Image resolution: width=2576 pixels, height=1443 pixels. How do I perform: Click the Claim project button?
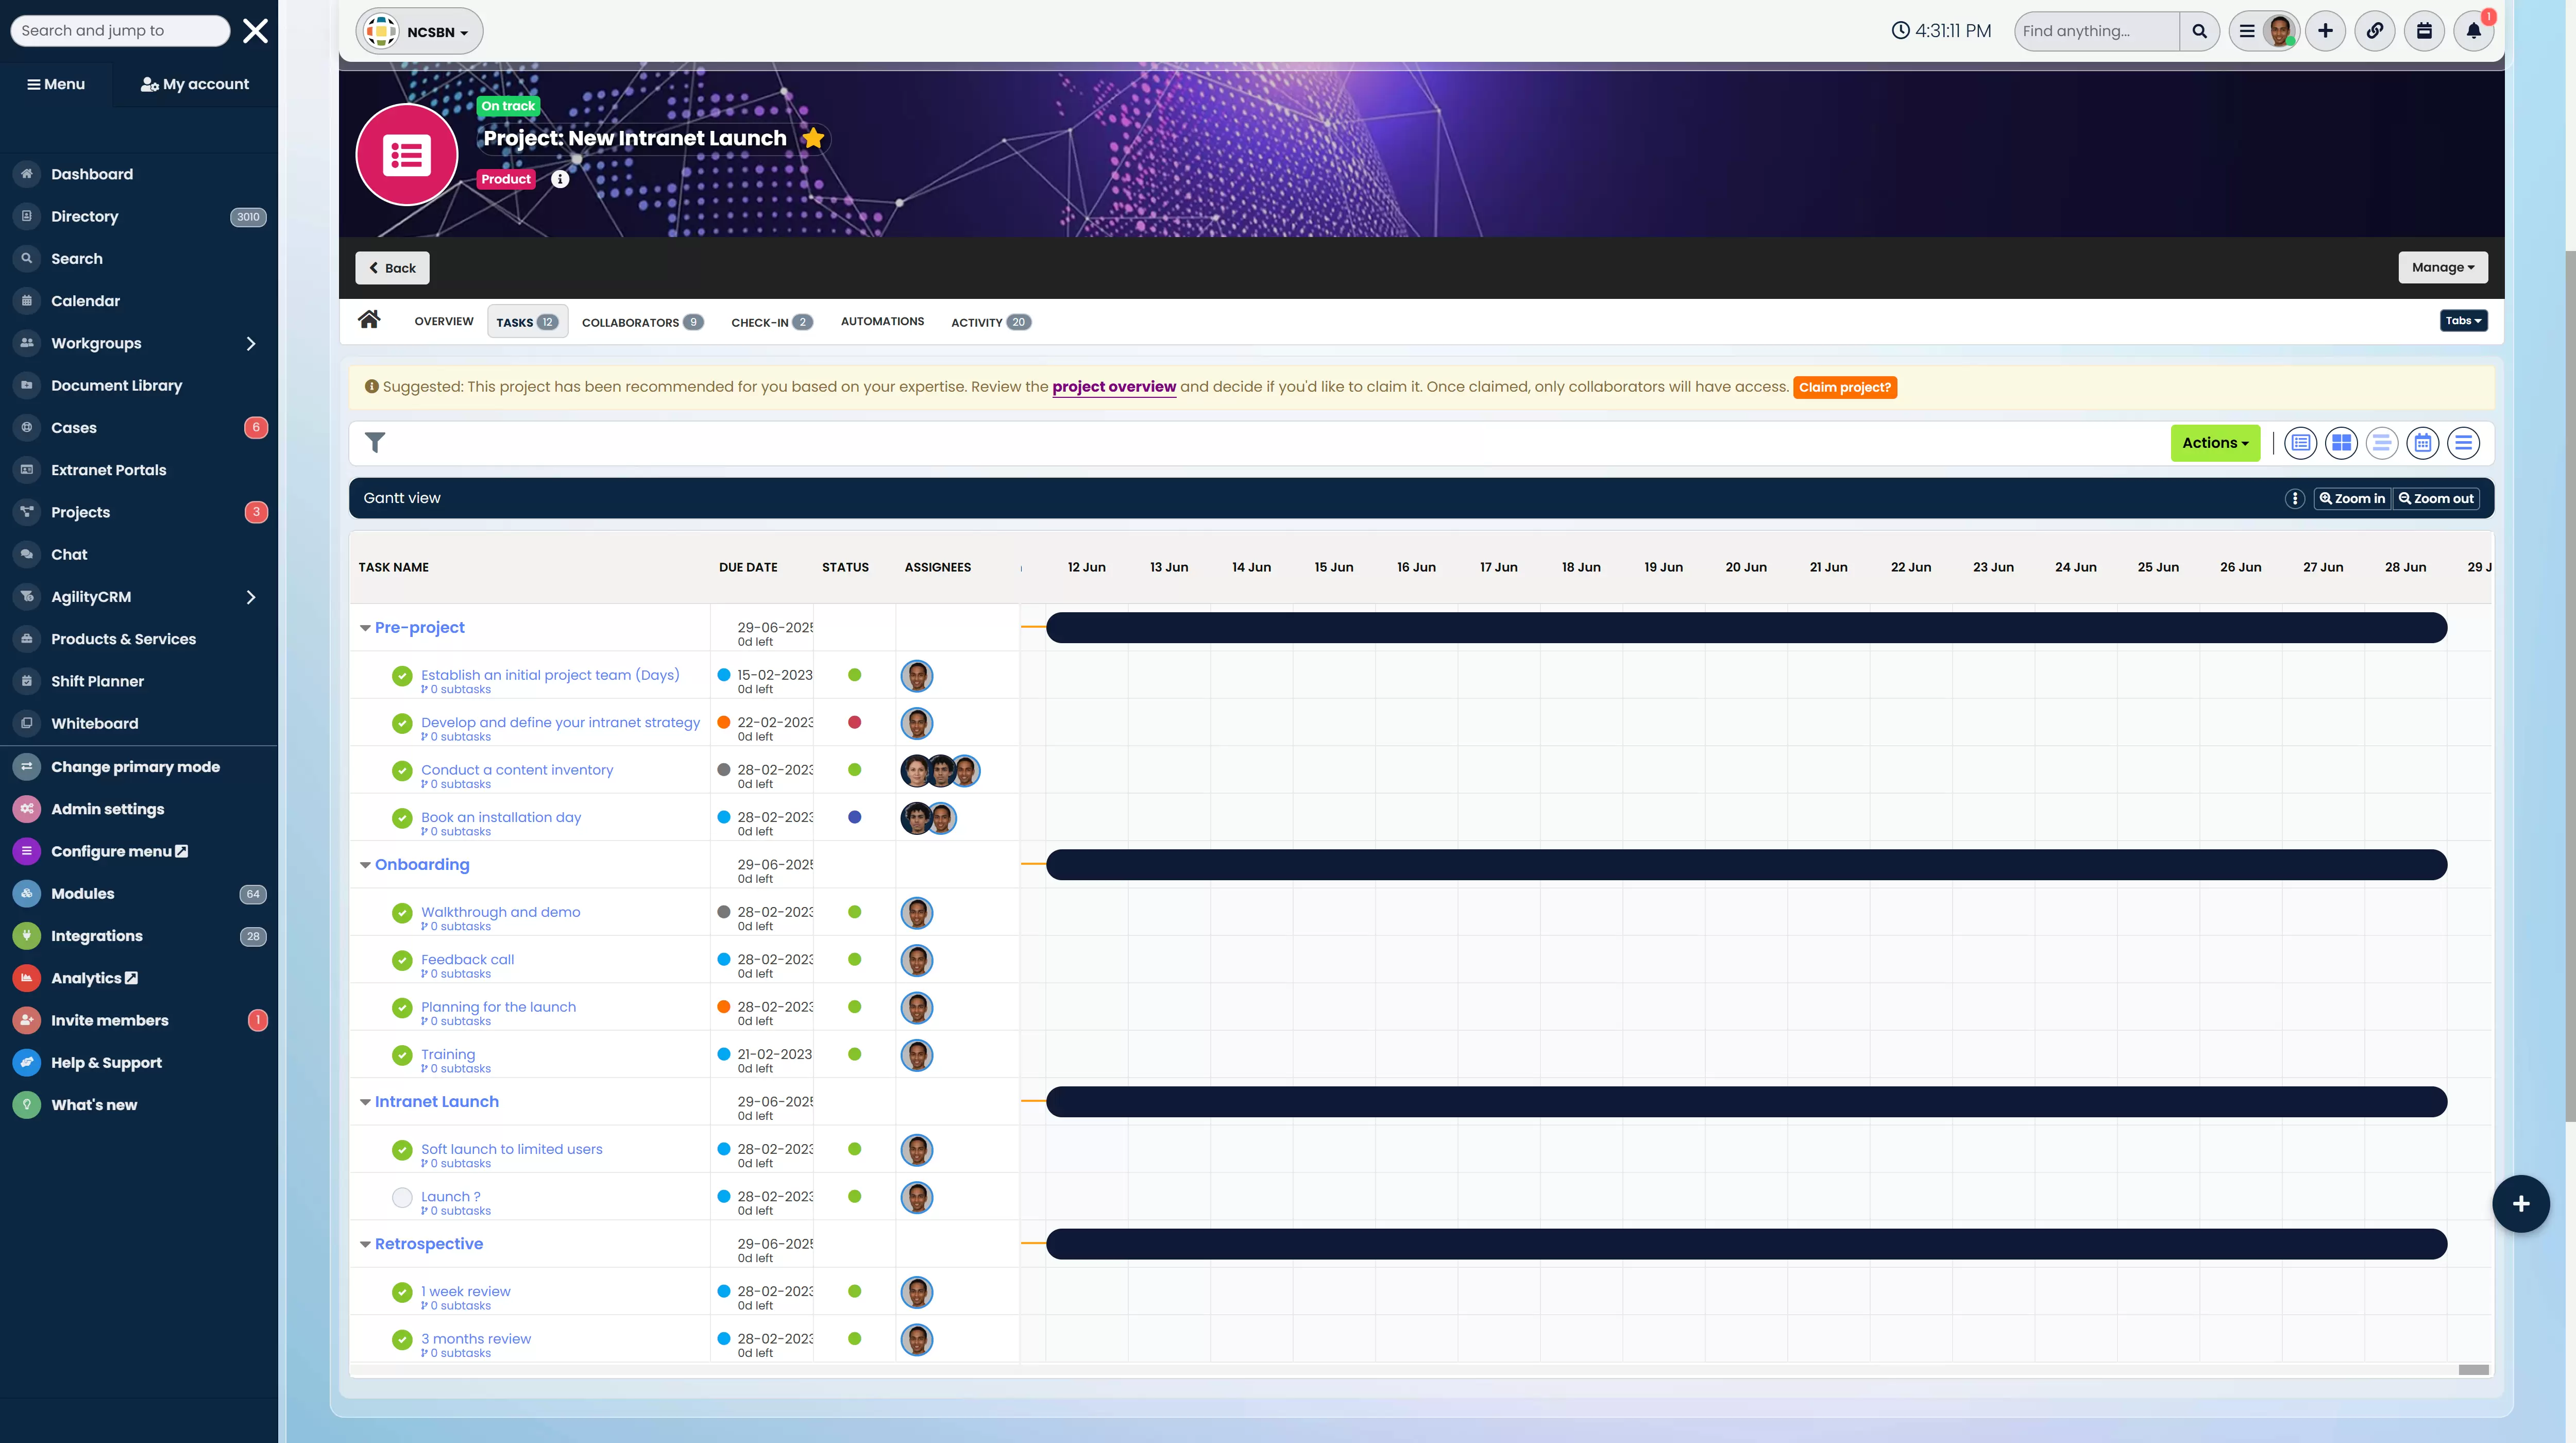pos(1844,387)
